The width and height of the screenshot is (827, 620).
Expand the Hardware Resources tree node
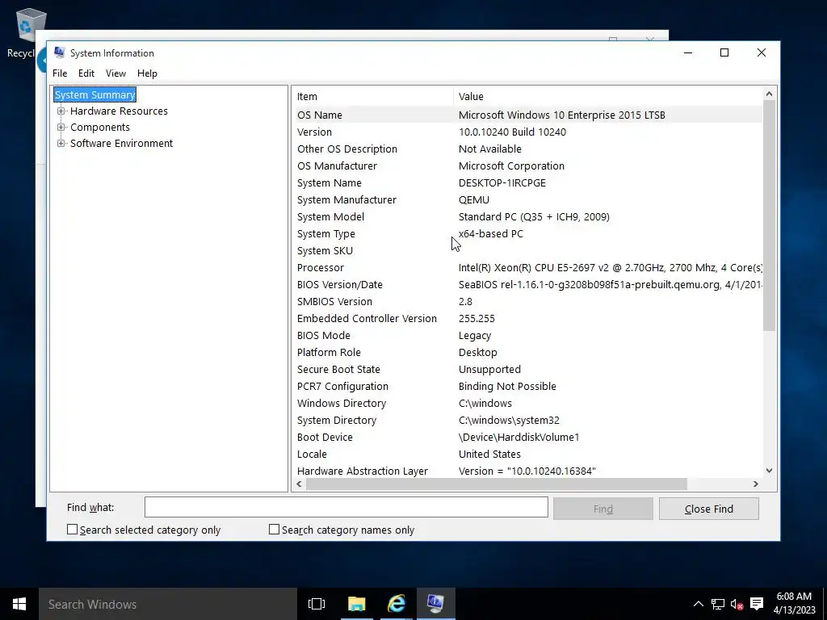point(61,111)
